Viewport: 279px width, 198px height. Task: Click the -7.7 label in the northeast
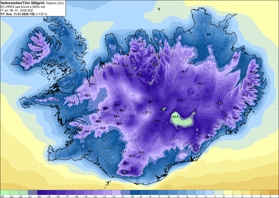225,28
